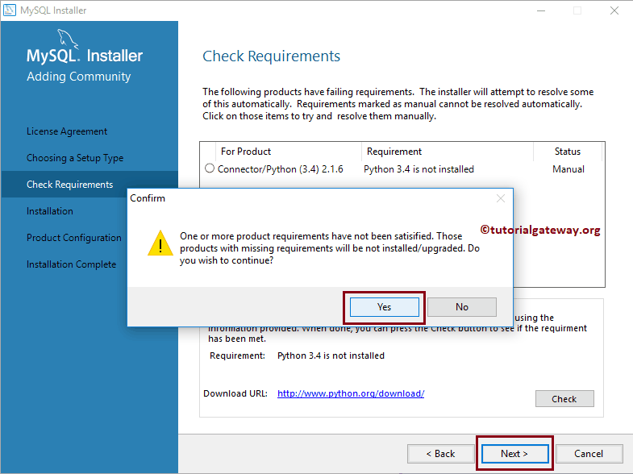This screenshot has width=633, height=474.
Task: Open the python.org download URL link
Action: (x=351, y=393)
